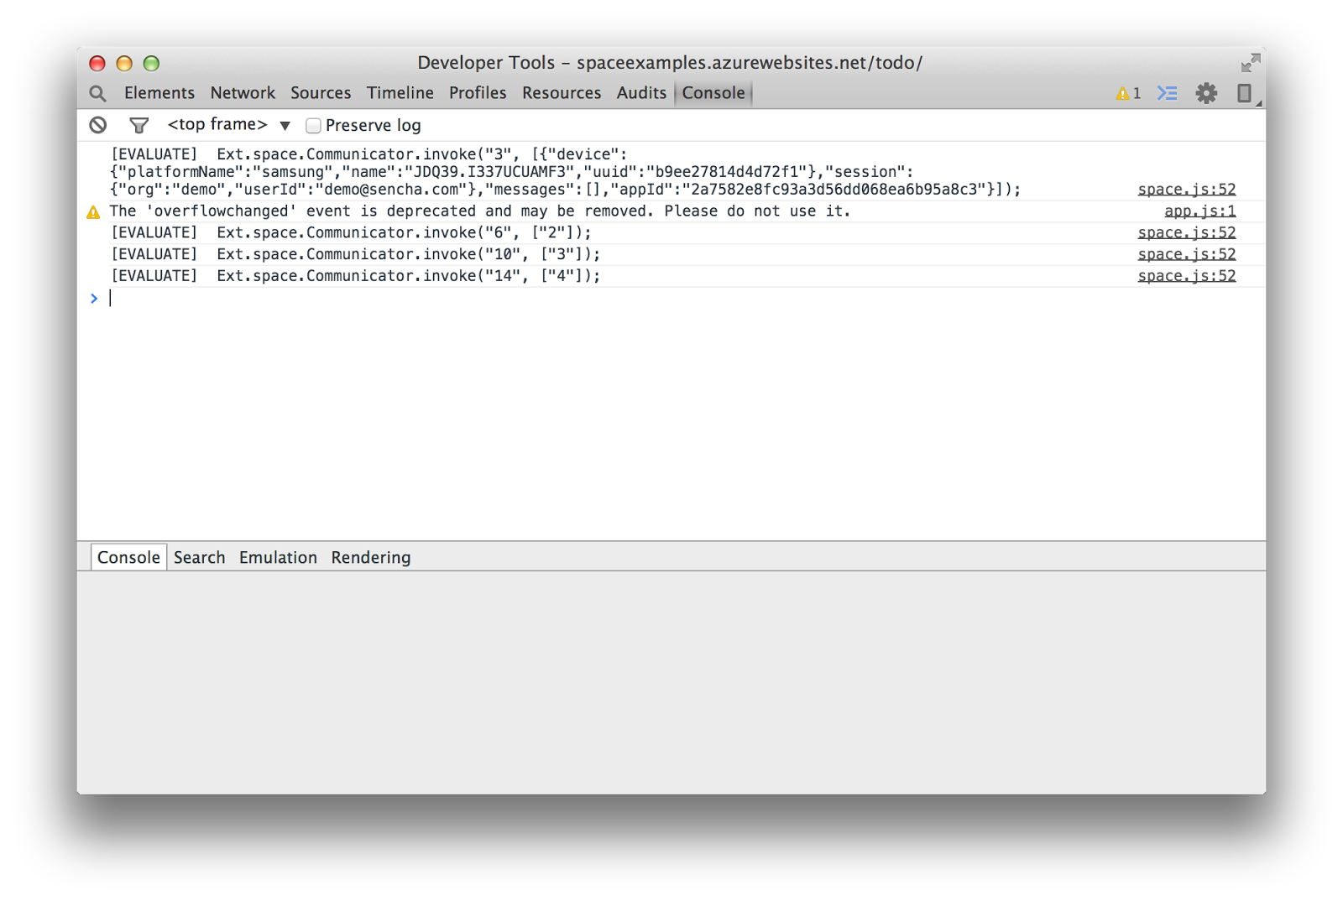1343x901 pixels.
Task: Click the 'overflowchanged' deprecation warning message
Action: pos(480,211)
